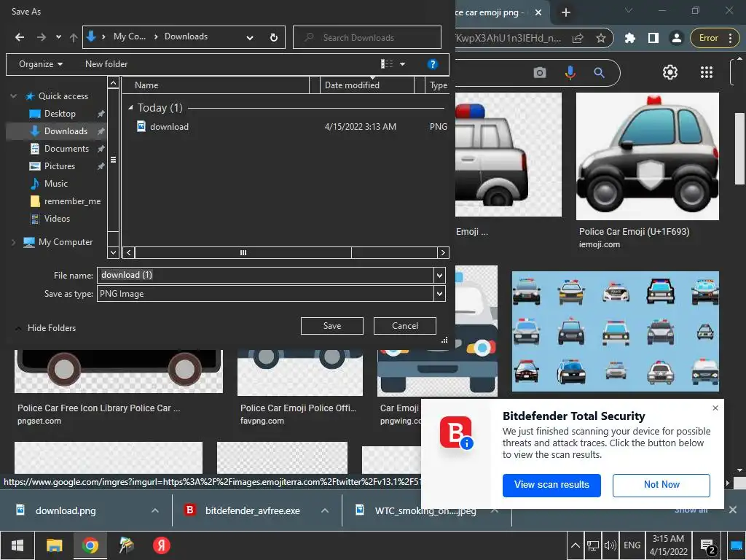This screenshot has width=746, height=560.
Task: Open Documents in navigation pane
Action: (66, 149)
